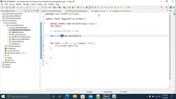Click the Windows Start button
176x99 pixels.
tap(3, 97)
